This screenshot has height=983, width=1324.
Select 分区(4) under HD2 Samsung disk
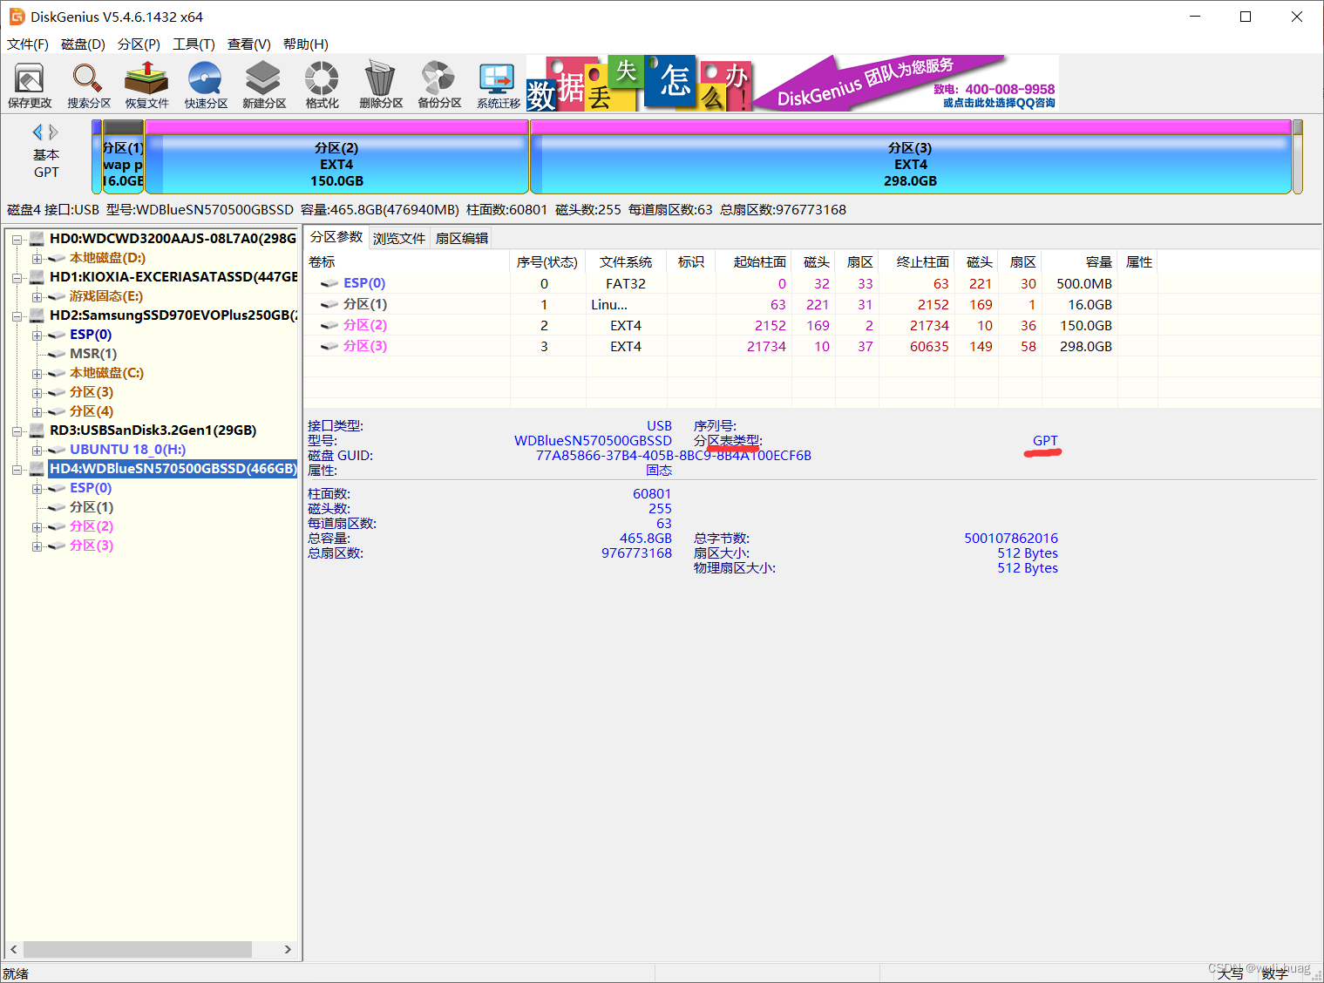coord(92,411)
